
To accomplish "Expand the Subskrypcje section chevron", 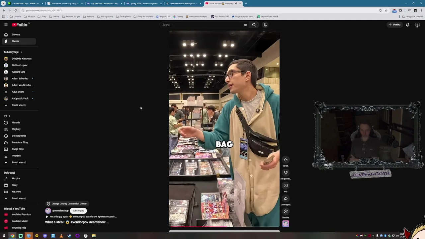I will click(21, 52).
